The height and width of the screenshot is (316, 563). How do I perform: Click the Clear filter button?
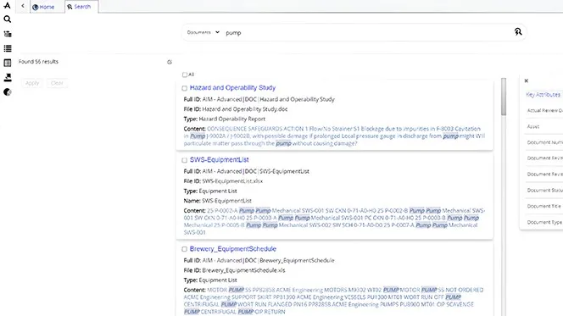pyautogui.click(x=57, y=83)
